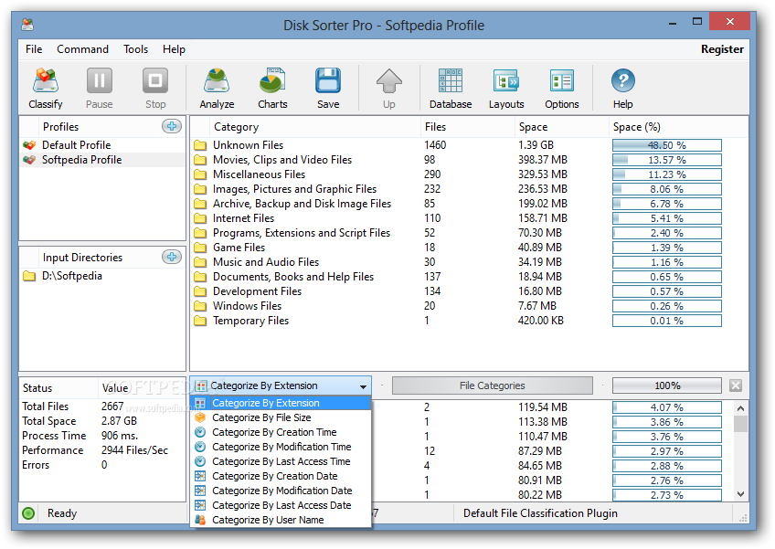
Task: Open the Charts tool
Action: [x=272, y=89]
